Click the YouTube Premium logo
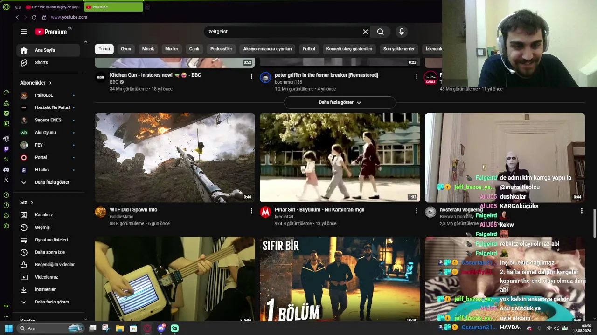The height and width of the screenshot is (335, 597). 51,32
